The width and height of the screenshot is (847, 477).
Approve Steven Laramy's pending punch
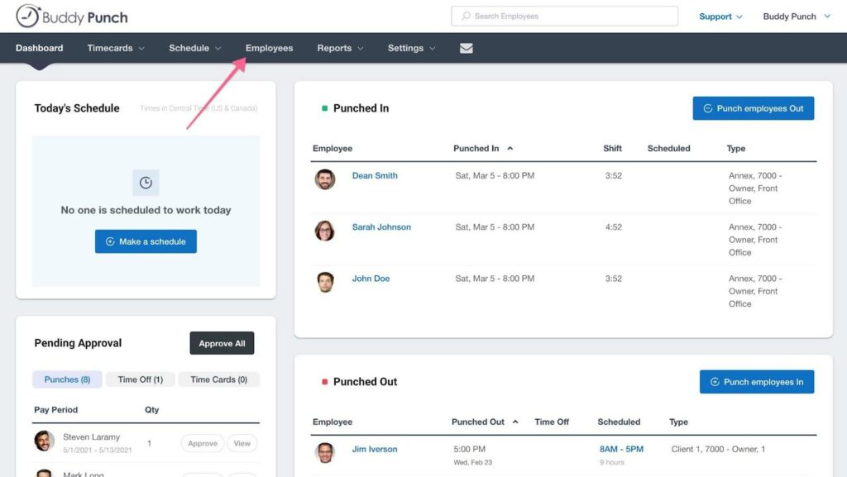coord(203,444)
